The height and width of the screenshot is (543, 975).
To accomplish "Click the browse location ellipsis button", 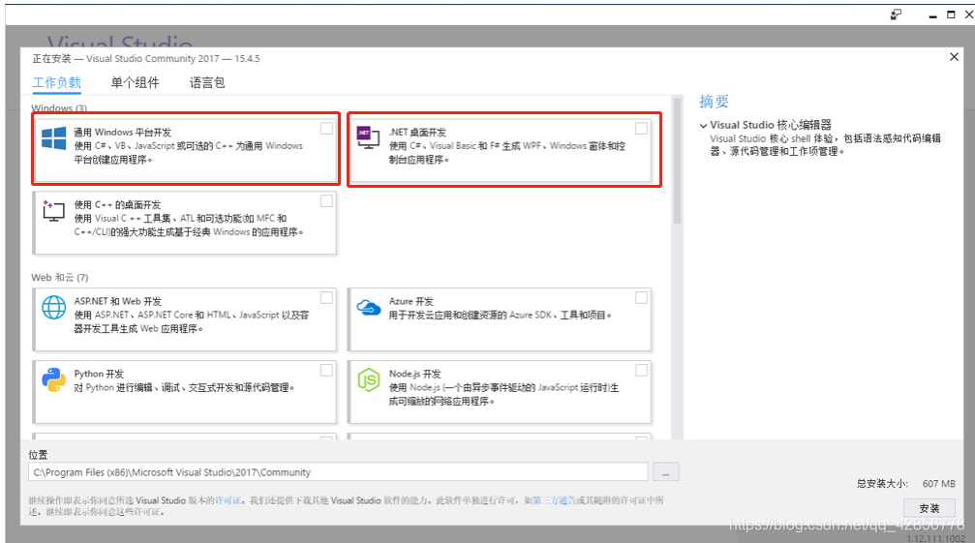I will (665, 472).
